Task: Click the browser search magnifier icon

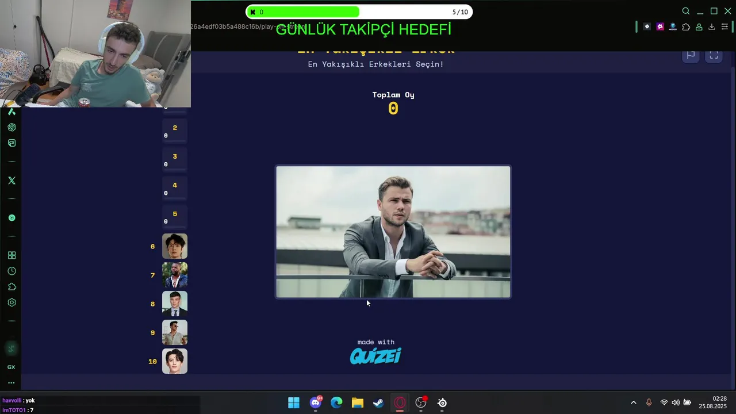Action: click(685, 11)
